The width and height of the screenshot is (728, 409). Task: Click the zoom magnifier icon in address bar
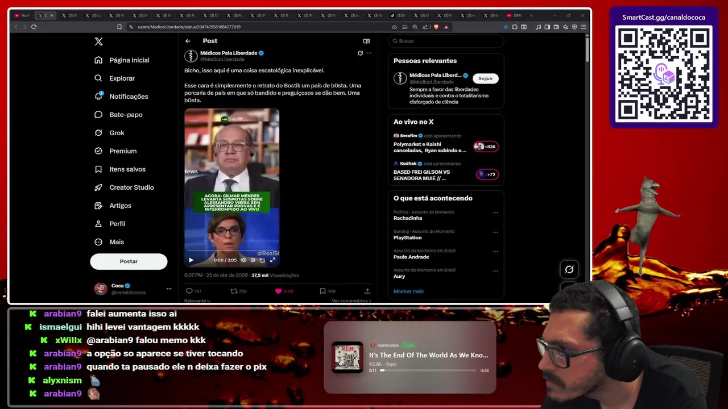415,27
